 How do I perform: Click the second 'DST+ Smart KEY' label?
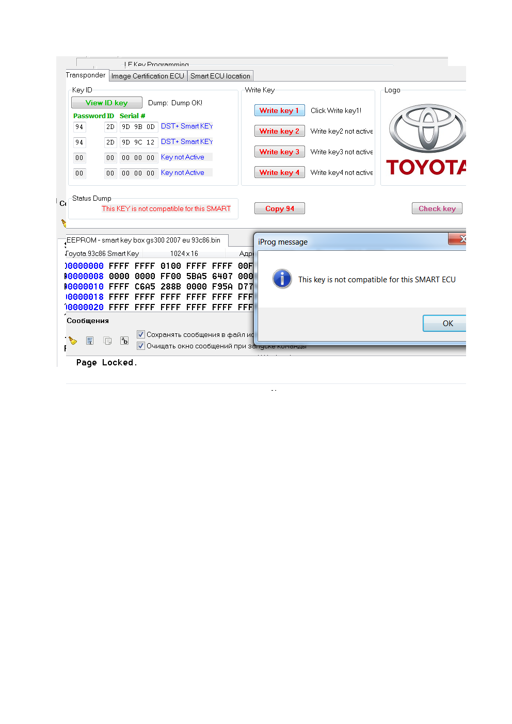coord(186,141)
